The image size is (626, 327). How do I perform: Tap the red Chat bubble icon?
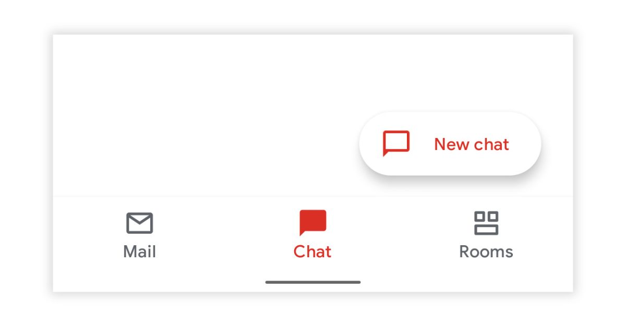pyautogui.click(x=312, y=222)
